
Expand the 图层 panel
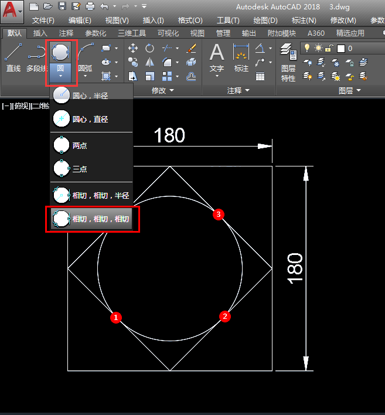pyautogui.click(x=349, y=90)
